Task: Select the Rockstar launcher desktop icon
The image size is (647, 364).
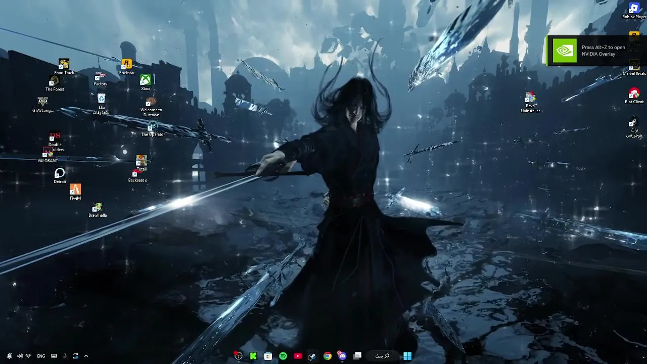Action: click(x=127, y=67)
